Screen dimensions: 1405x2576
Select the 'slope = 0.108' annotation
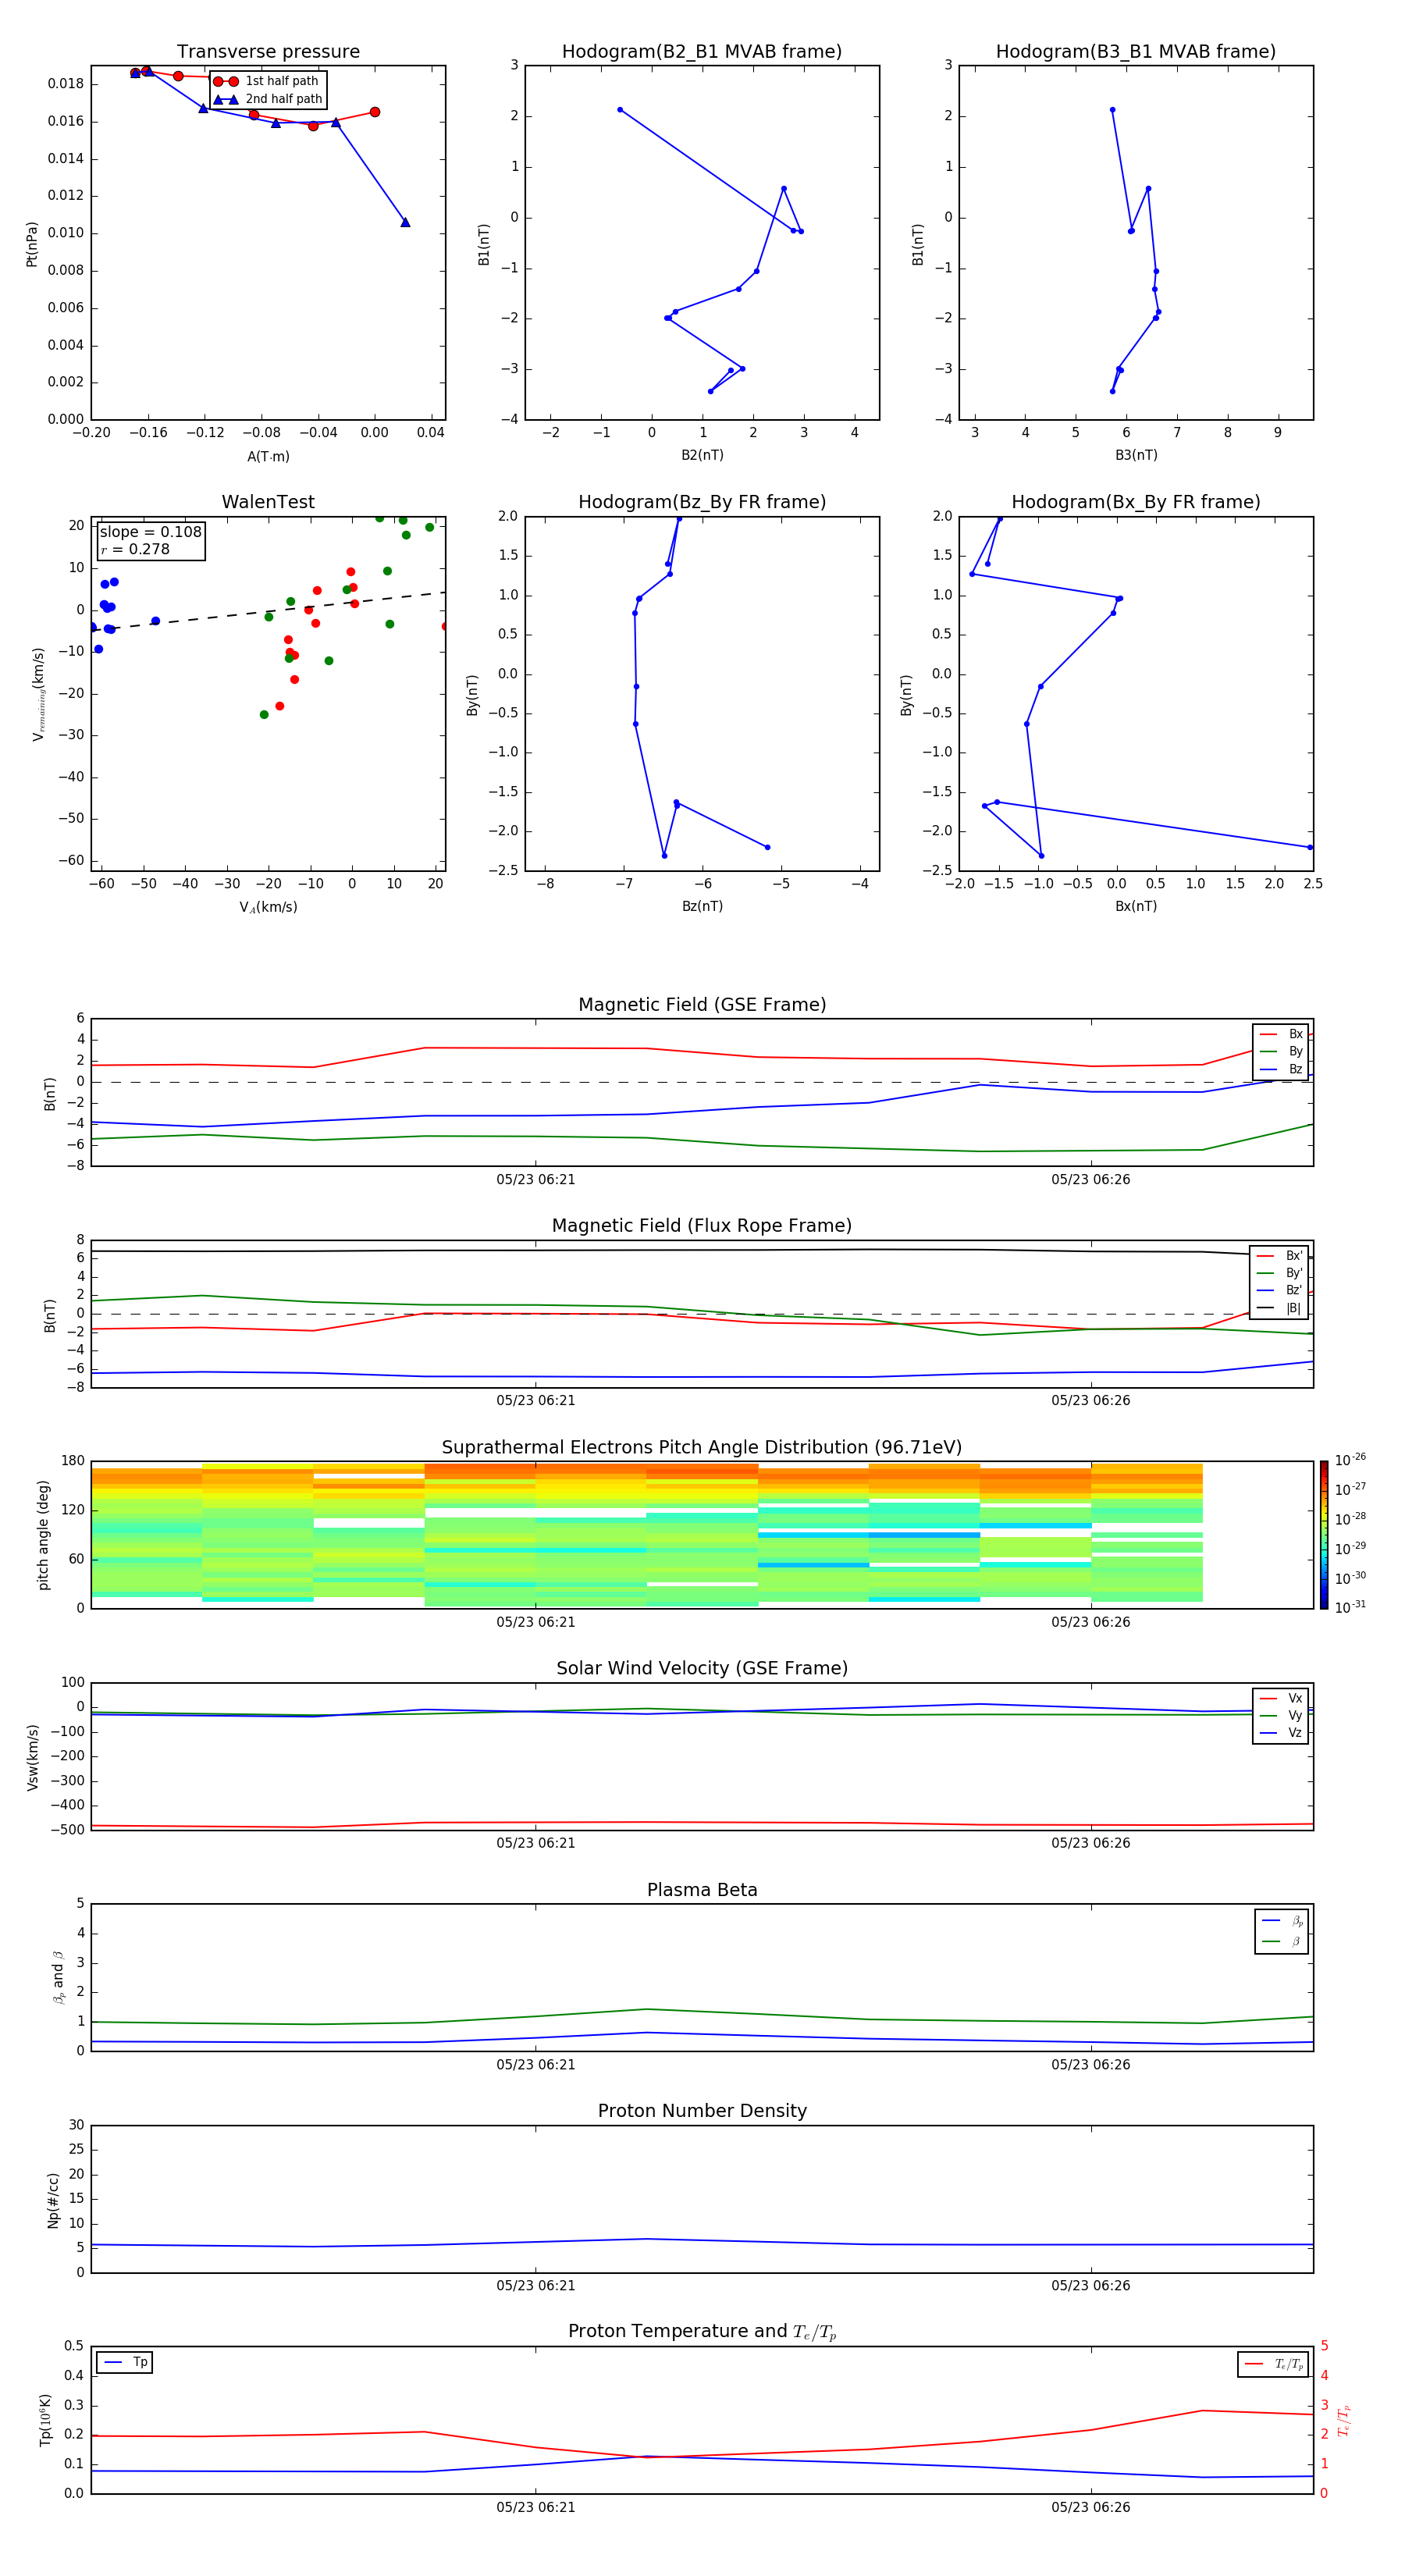click(151, 532)
